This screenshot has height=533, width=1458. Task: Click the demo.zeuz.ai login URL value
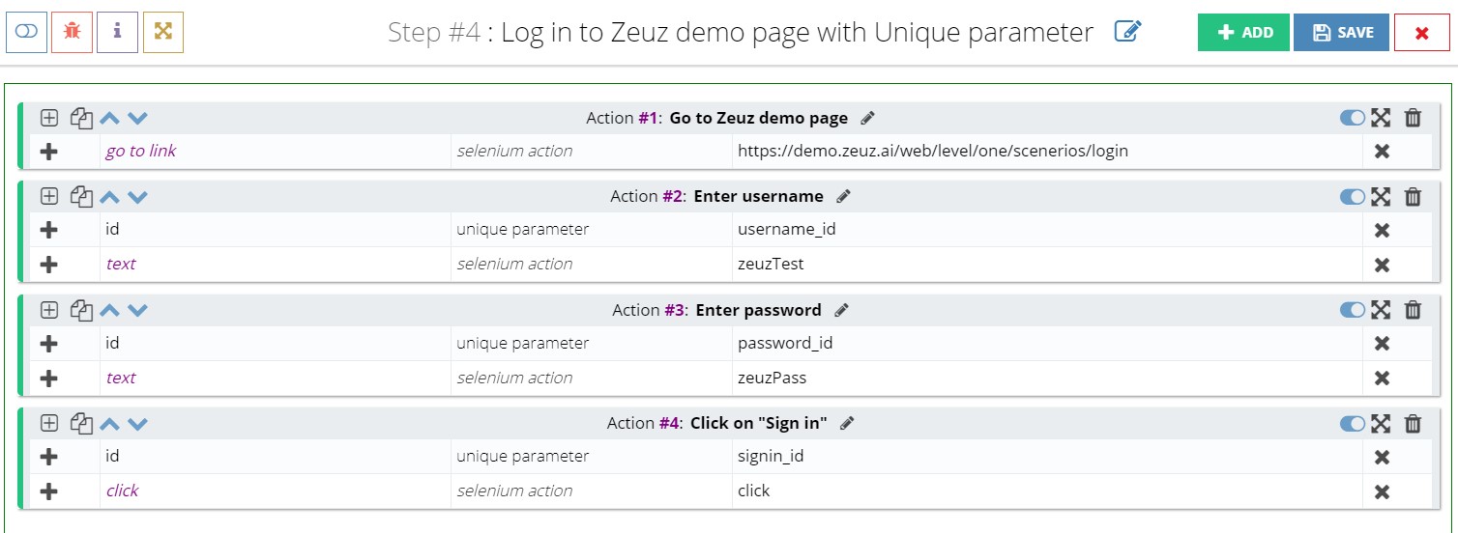[933, 151]
